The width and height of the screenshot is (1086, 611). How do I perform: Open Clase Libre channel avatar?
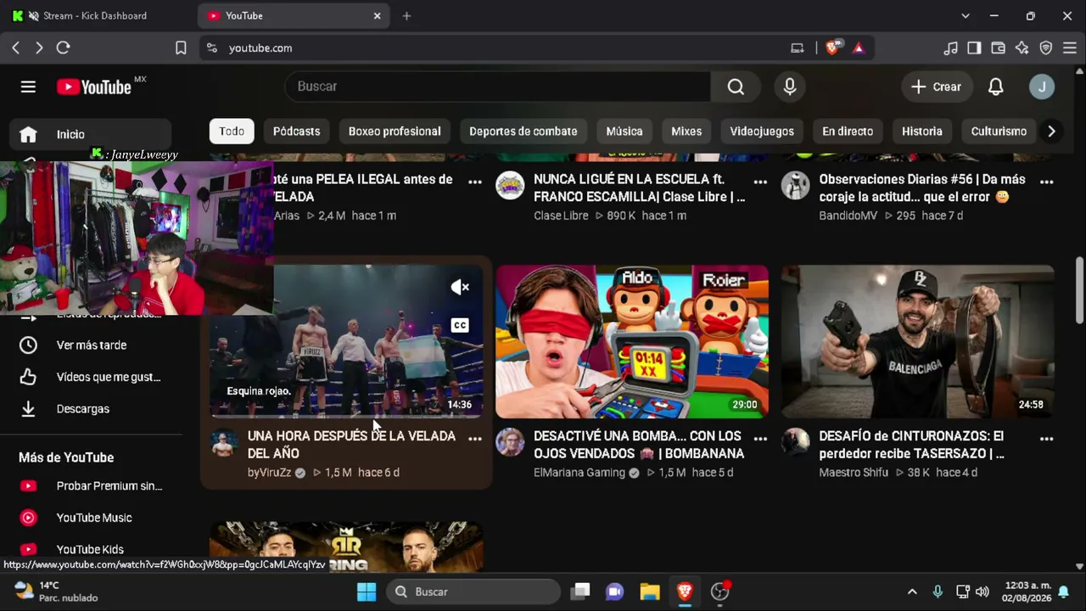coord(510,185)
